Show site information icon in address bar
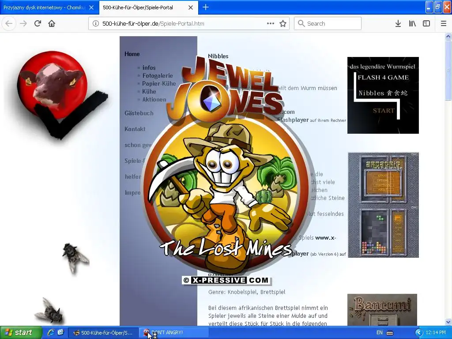This screenshot has width=452, height=339. (95, 24)
